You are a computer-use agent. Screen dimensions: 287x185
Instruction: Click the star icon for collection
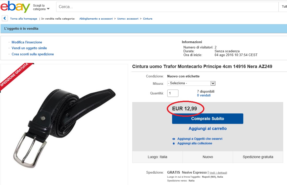pos(174,144)
